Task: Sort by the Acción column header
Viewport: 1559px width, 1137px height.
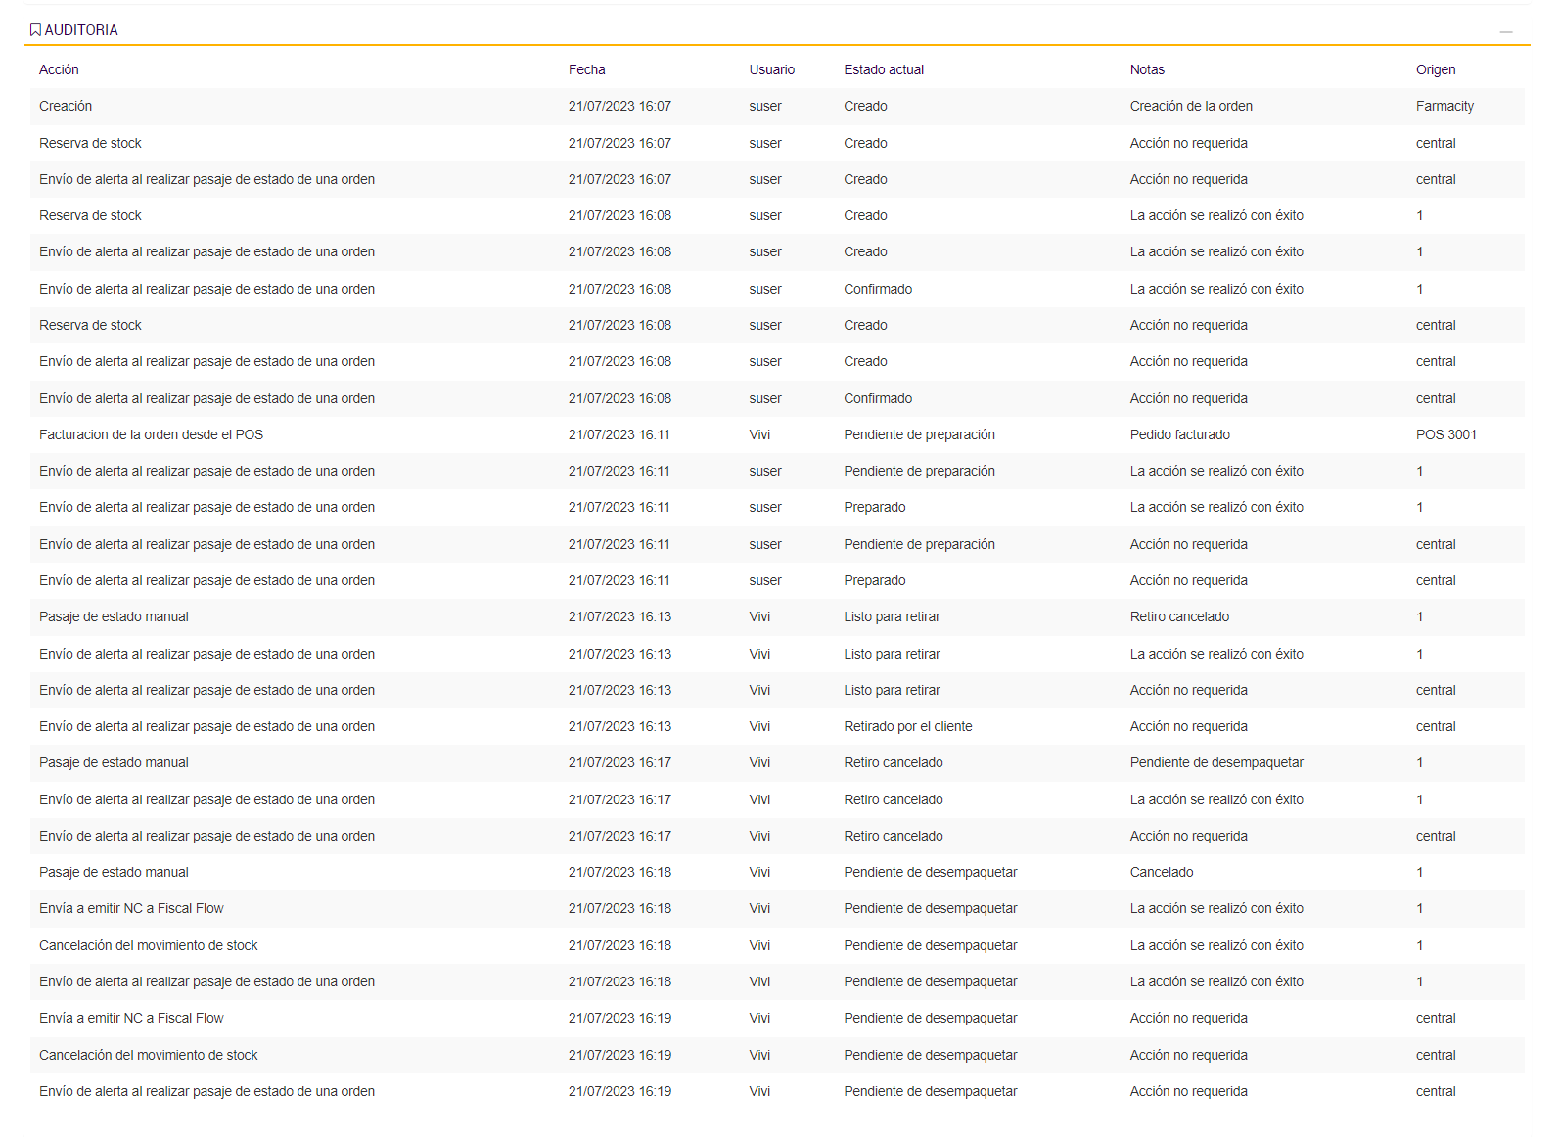Action: [59, 69]
